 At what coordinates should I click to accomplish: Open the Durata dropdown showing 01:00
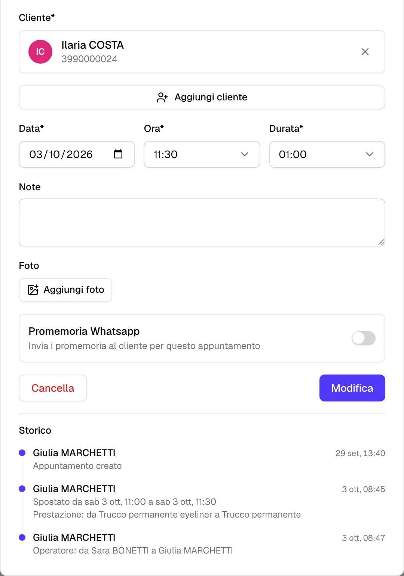point(327,154)
